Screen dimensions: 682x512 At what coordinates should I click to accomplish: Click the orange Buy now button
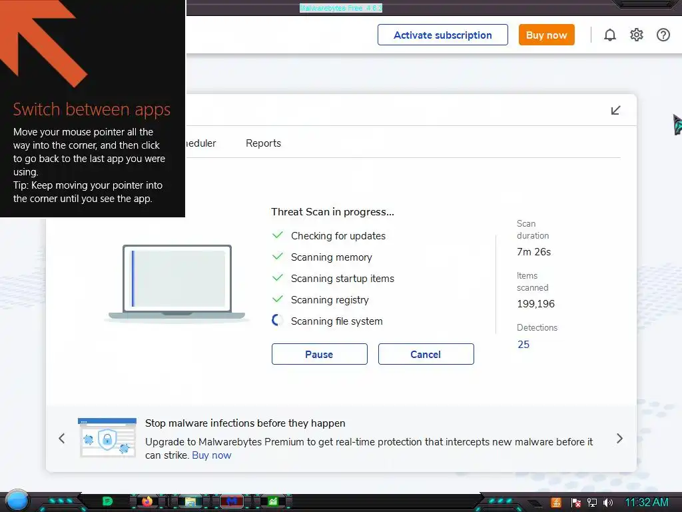click(x=546, y=35)
